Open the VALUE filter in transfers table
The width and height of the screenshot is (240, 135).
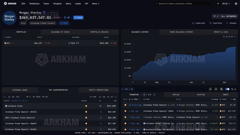215,99
